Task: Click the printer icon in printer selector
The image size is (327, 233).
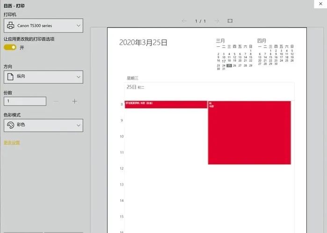Action: point(11,26)
